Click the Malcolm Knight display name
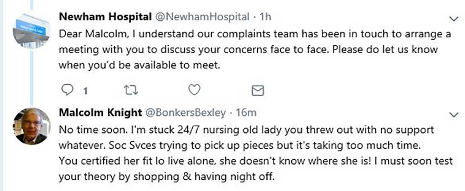This screenshot has height=191, width=465. pos(100,113)
